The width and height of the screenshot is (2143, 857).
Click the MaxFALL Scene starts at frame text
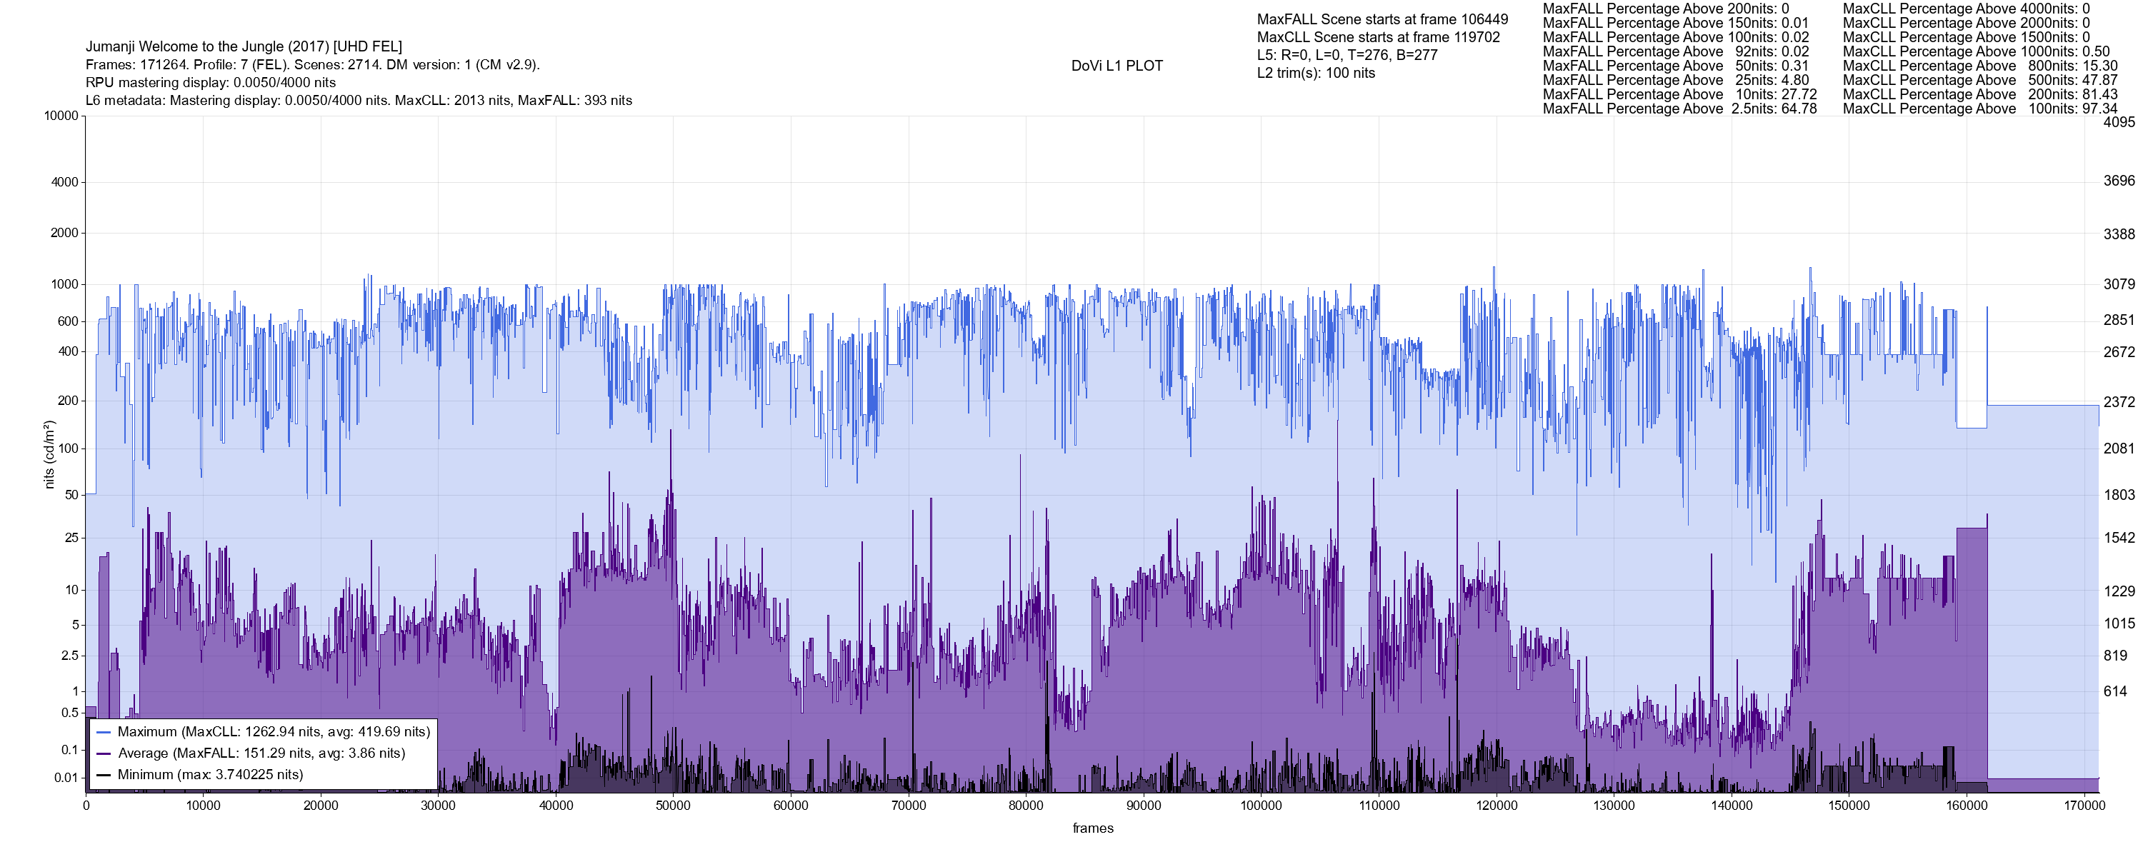coord(1382,19)
